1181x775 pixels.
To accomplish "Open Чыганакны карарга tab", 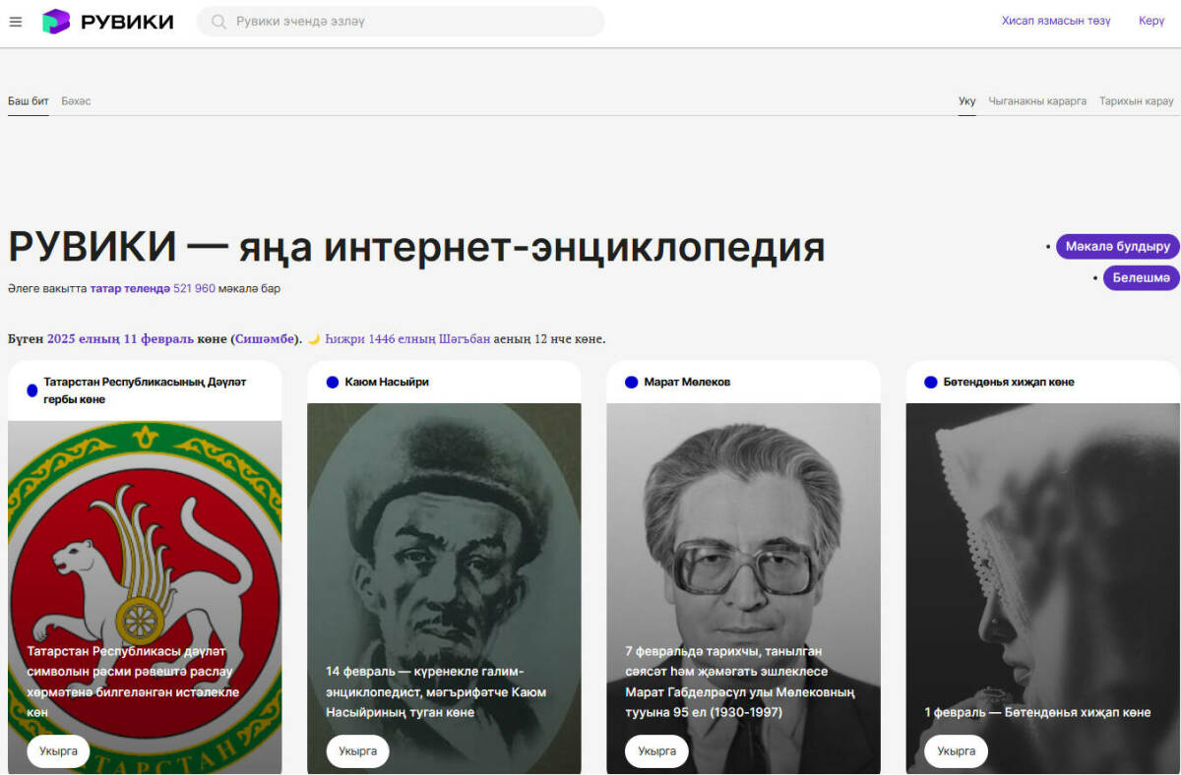I will (x=1037, y=101).
